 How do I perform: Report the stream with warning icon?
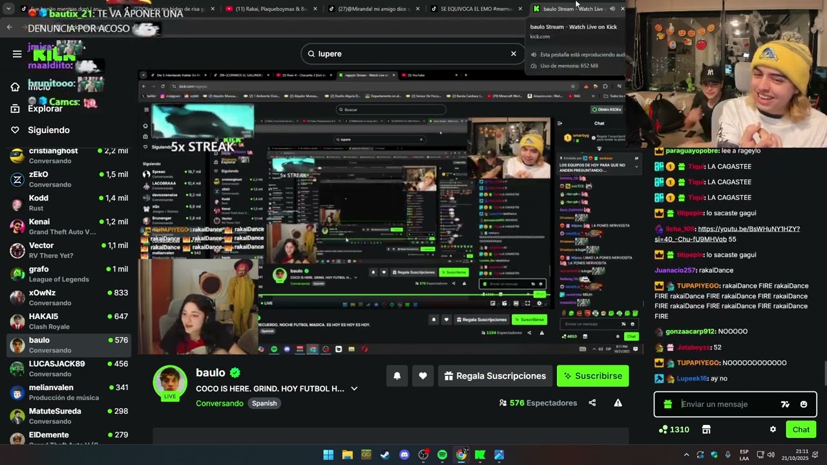(x=618, y=403)
